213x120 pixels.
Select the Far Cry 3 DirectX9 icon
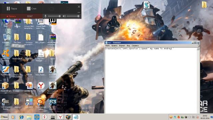(x=53, y=104)
